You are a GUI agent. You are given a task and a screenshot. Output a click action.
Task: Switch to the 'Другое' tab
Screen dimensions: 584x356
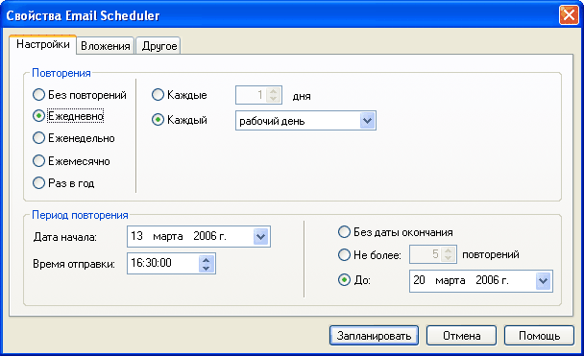point(159,46)
